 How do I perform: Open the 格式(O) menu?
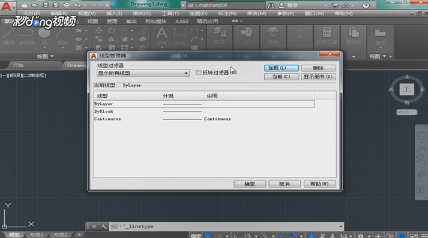(142, 14)
